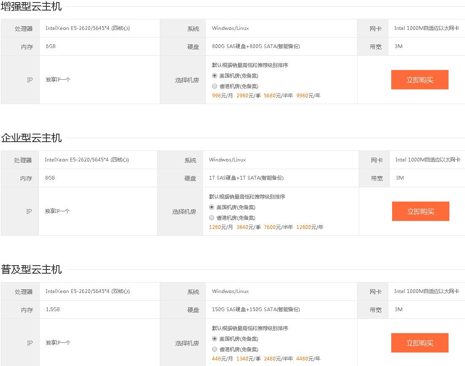Click the 增强型云主机 section heading
This screenshot has width=465, height=366.
pyautogui.click(x=31, y=6)
